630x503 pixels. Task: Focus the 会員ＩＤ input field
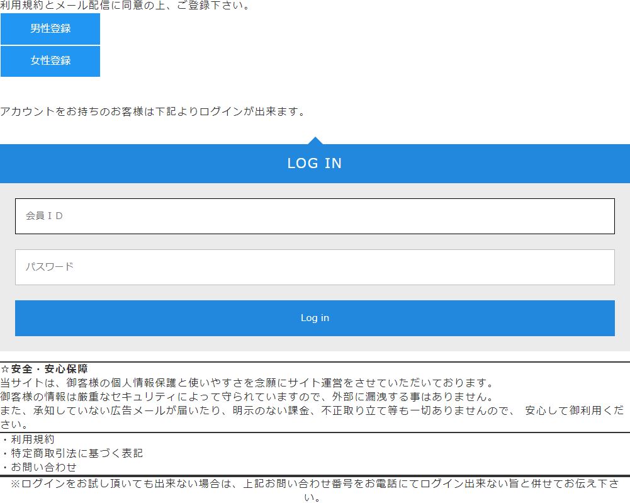coord(315,216)
